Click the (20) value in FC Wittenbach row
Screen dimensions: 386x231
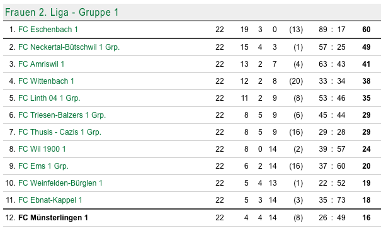click(296, 81)
